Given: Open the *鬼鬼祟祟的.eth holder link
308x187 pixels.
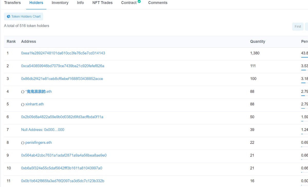Looking at the screenshot, I should point(38,91).
